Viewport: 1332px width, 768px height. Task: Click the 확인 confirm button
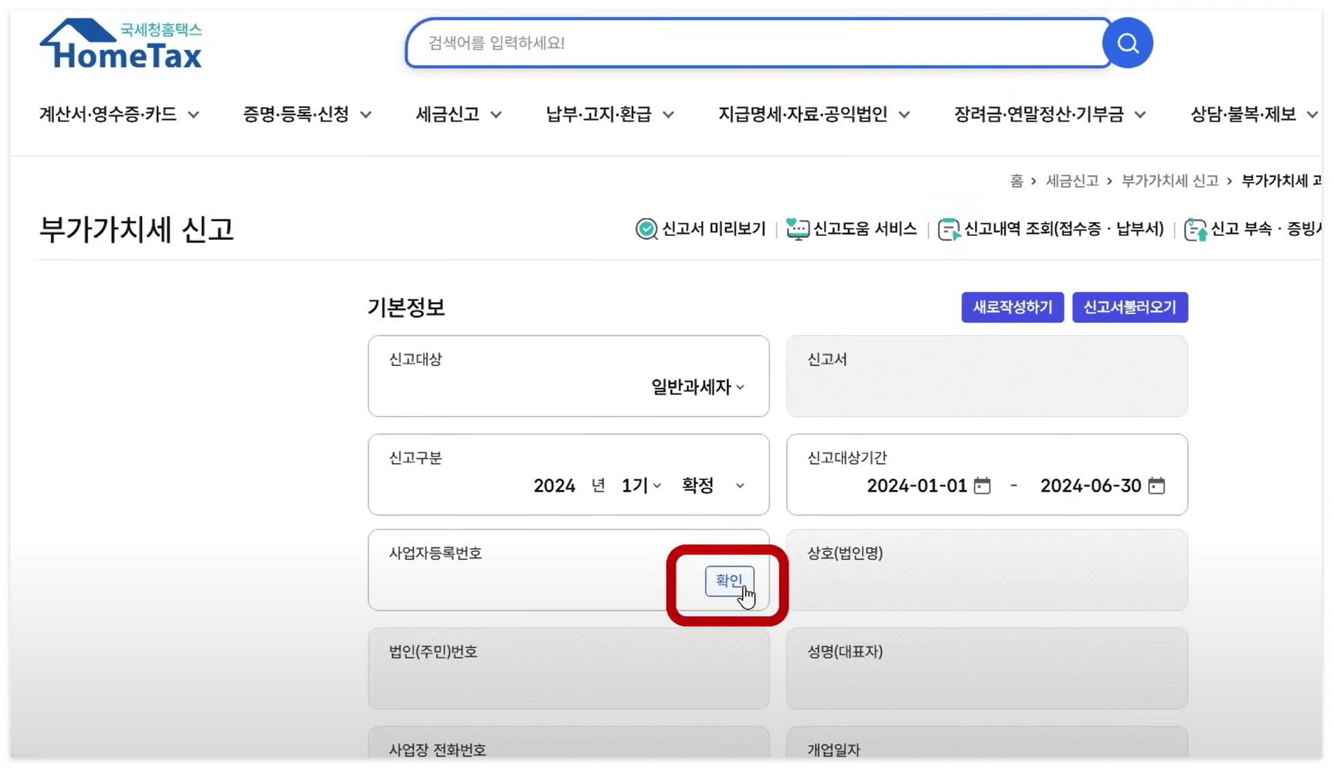729,581
